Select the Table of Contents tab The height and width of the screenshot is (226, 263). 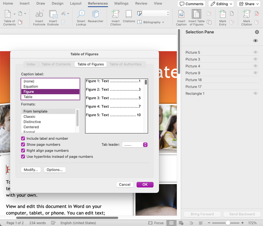(56, 64)
